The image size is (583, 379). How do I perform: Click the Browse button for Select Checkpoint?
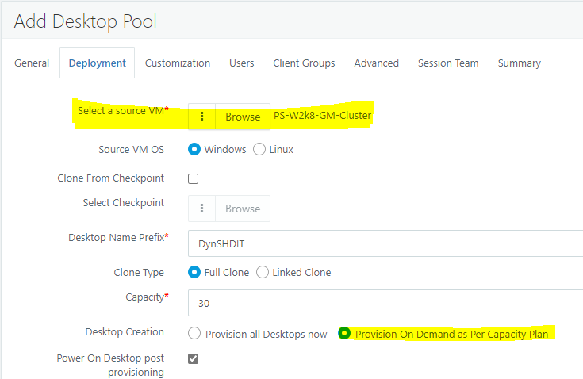242,209
